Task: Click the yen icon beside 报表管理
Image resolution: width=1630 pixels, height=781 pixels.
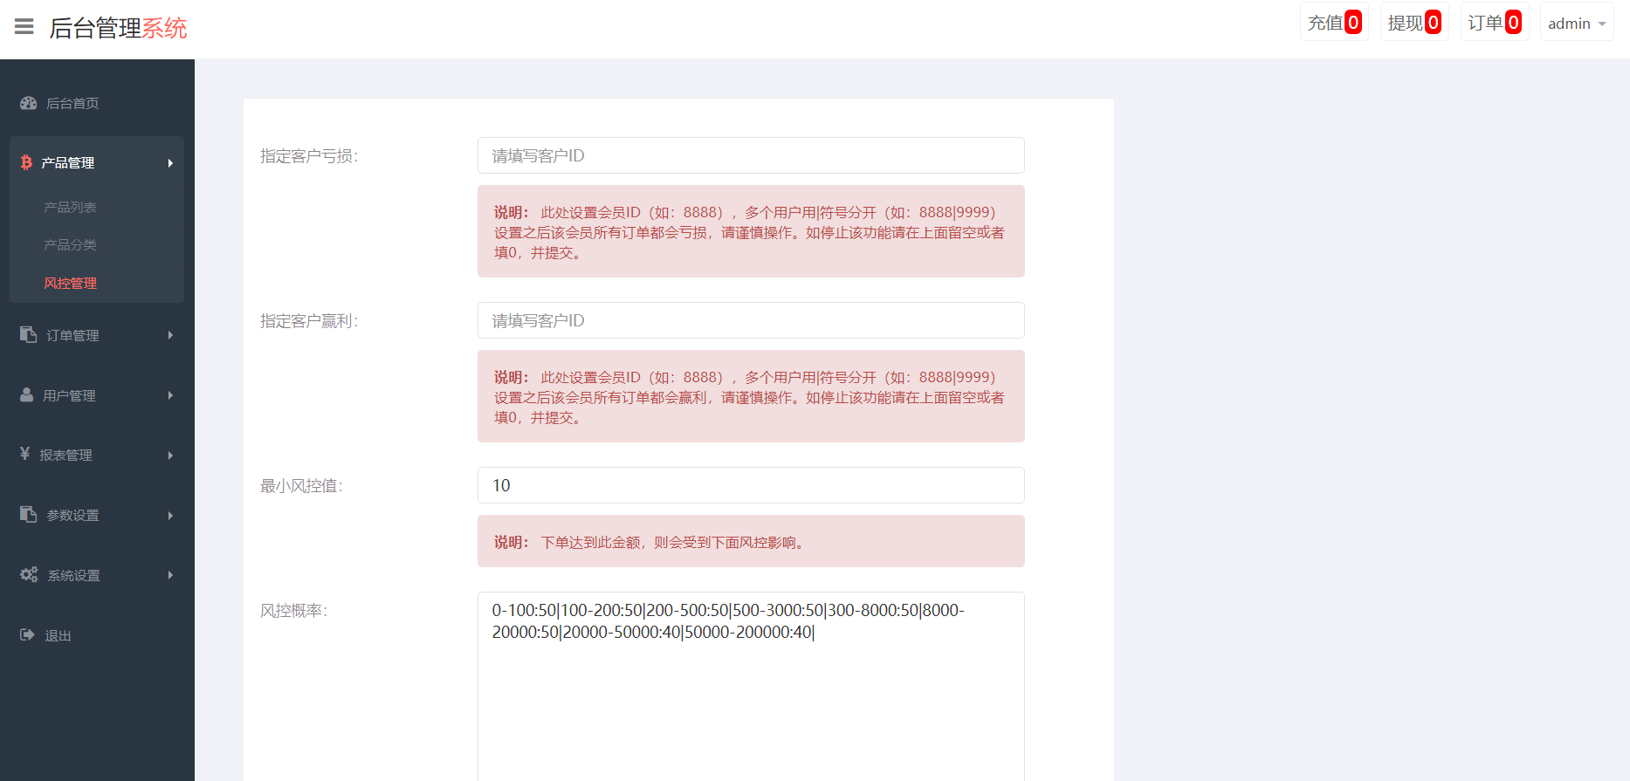Action: [25, 454]
